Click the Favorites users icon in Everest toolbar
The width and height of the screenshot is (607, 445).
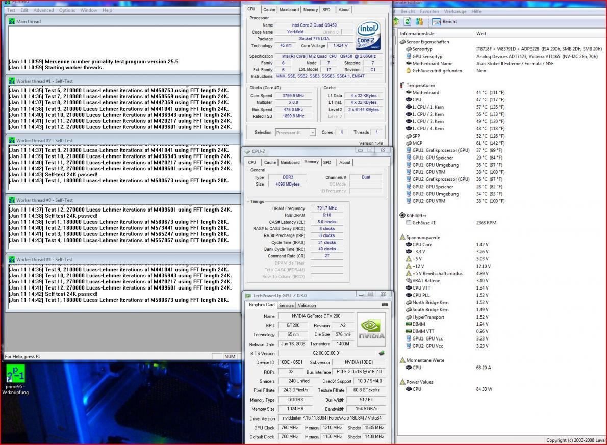(x=419, y=22)
